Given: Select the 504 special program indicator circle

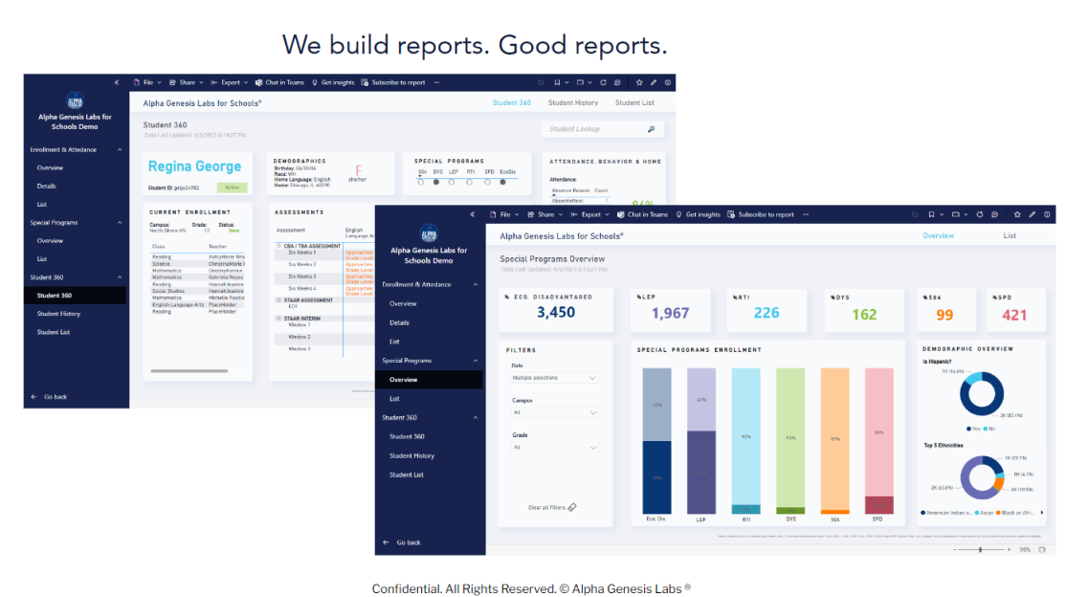Looking at the screenshot, I should 421,182.
